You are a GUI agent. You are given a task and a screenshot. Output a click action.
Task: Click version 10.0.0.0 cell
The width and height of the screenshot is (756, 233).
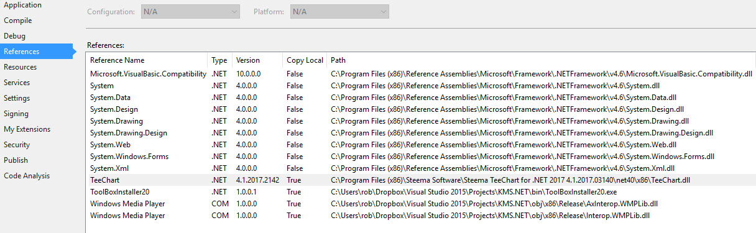tap(248, 74)
